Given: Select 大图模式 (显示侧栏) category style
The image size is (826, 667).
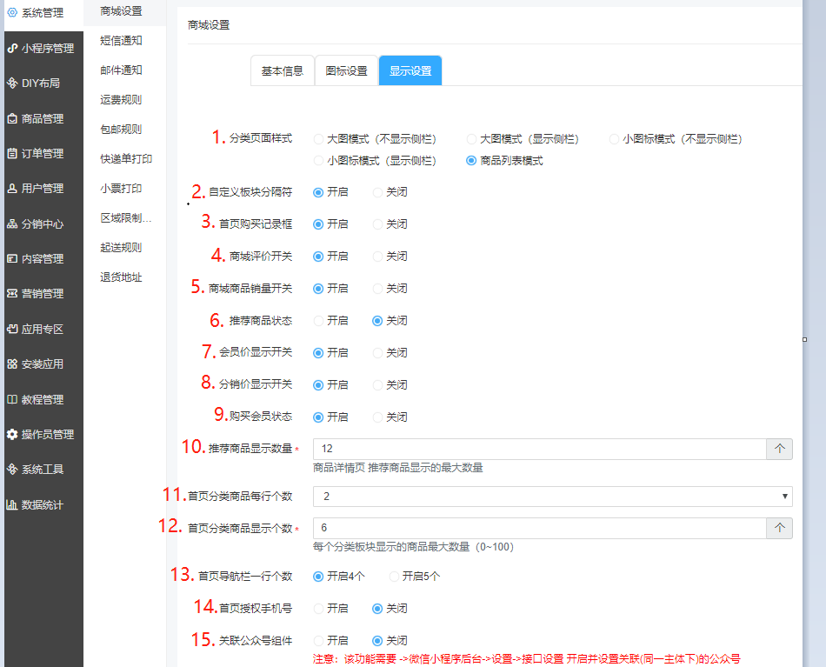Looking at the screenshot, I should click(x=472, y=139).
